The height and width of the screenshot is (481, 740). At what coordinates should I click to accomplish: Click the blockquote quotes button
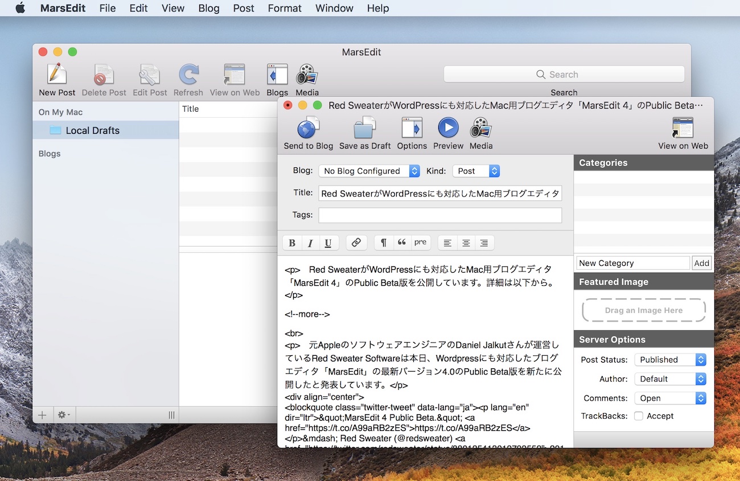402,242
